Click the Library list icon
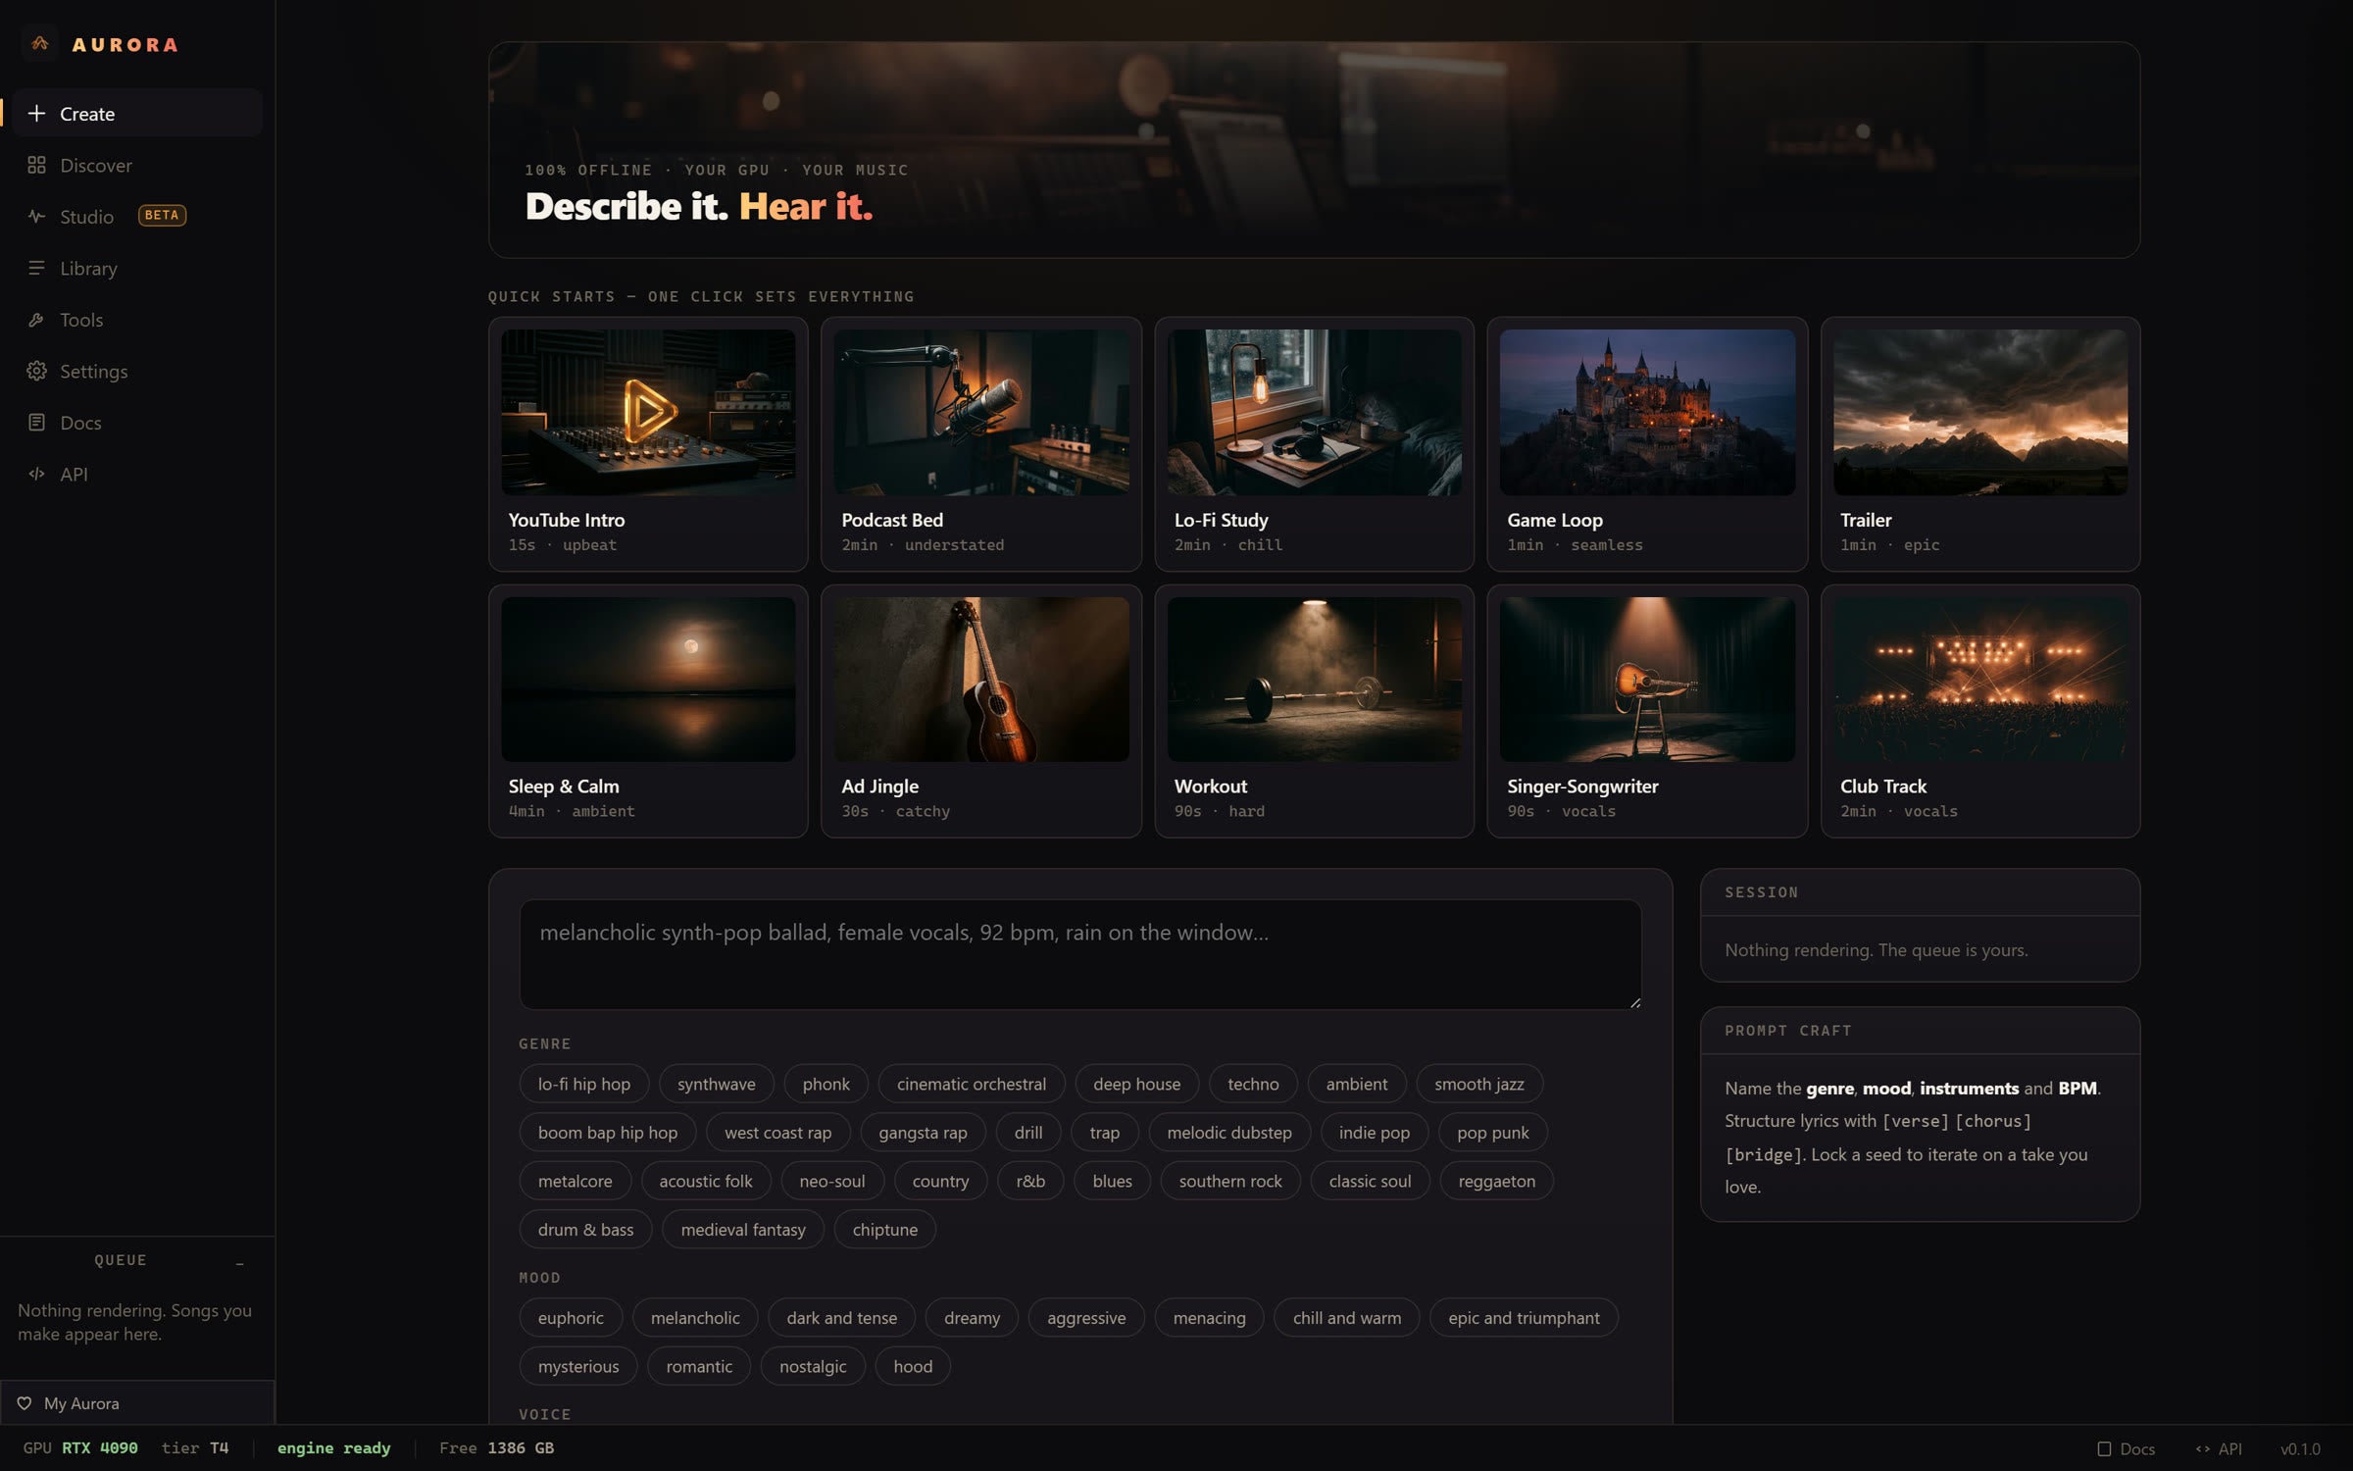2353x1471 pixels. [x=36, y=268]
